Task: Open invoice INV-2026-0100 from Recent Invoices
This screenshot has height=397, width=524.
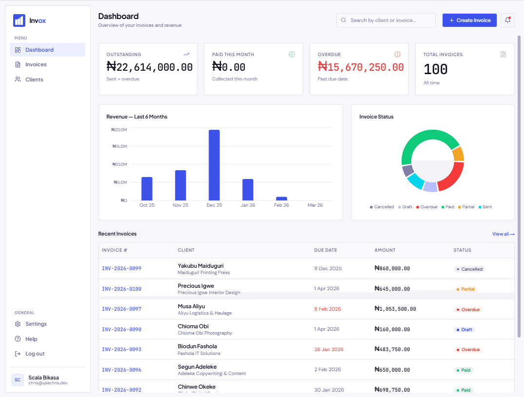Action: (x=121, y=288)
